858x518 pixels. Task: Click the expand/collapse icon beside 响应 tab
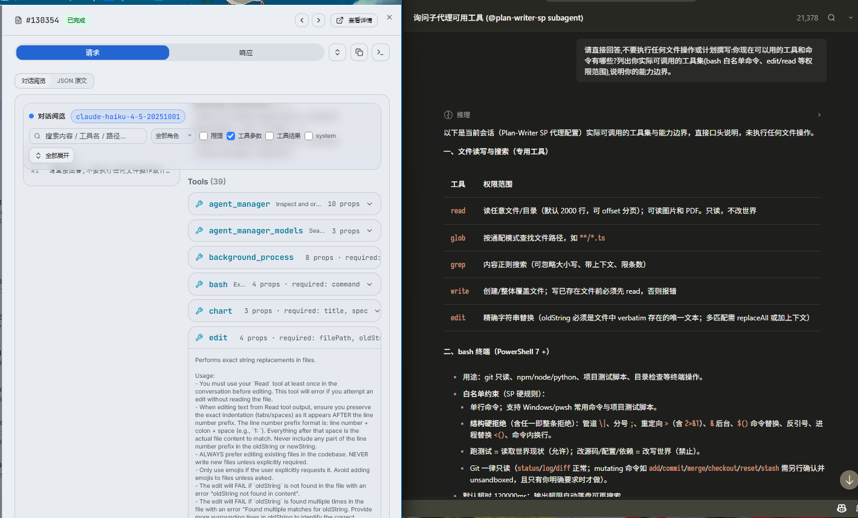point(337,53)
